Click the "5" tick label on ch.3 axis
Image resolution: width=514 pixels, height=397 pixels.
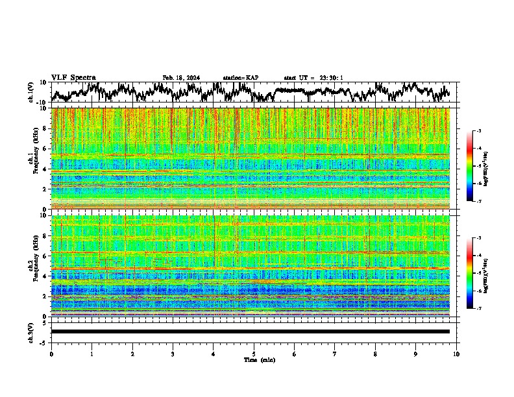45,323
